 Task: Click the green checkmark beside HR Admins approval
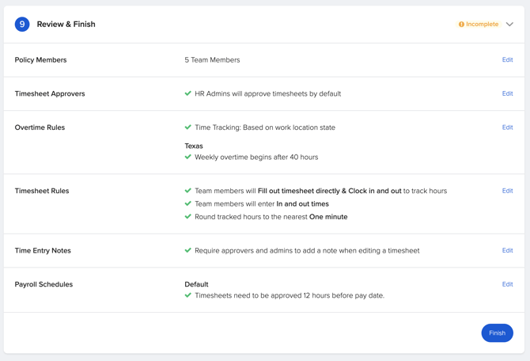pos(188,93)
